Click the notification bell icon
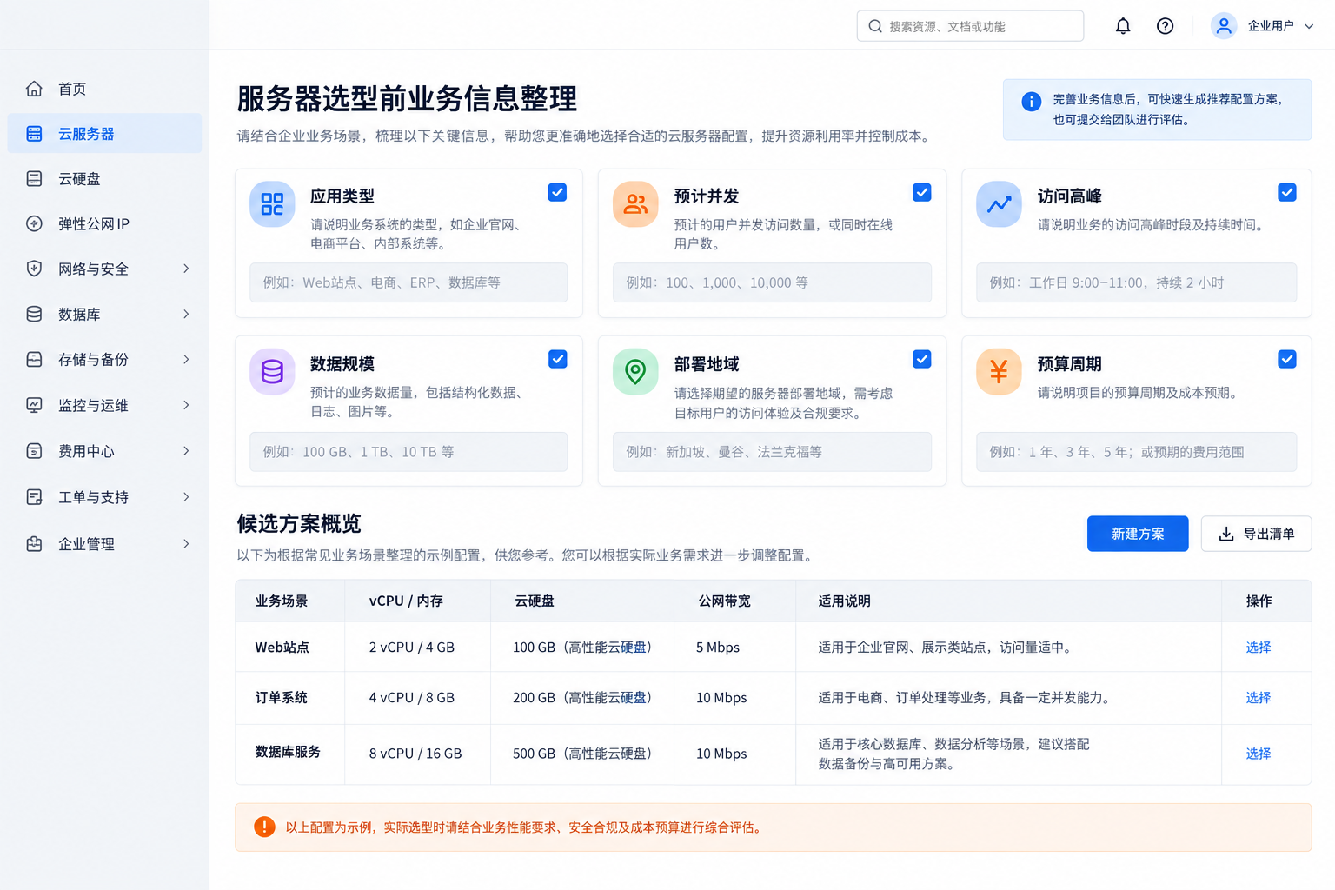 point(1123,26)
